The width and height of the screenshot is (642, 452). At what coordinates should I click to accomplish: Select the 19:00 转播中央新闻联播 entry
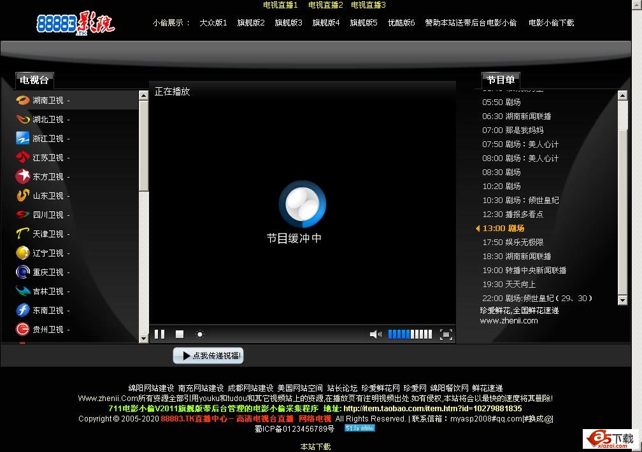point(525,270)
